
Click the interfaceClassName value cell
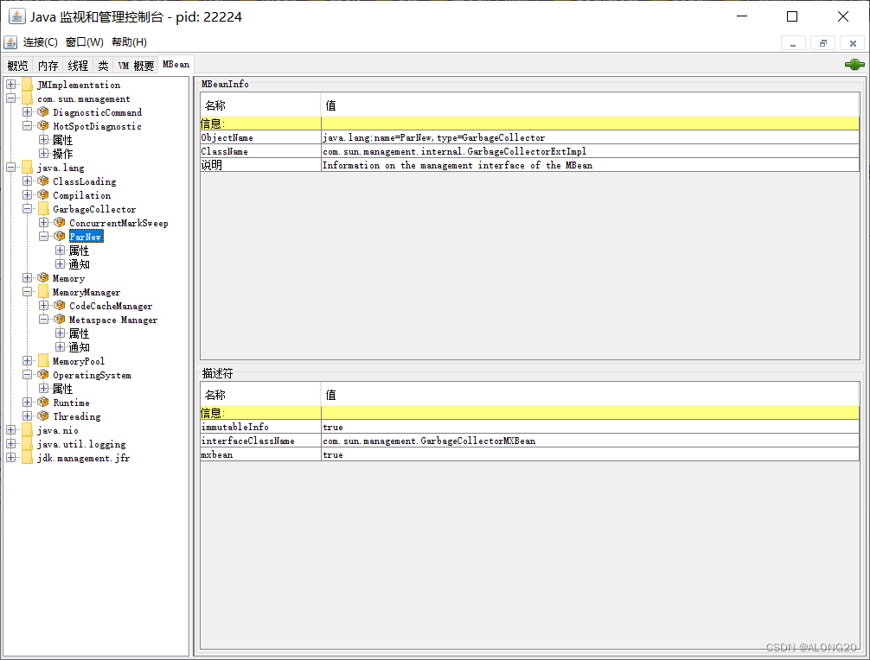click(590, 441)
